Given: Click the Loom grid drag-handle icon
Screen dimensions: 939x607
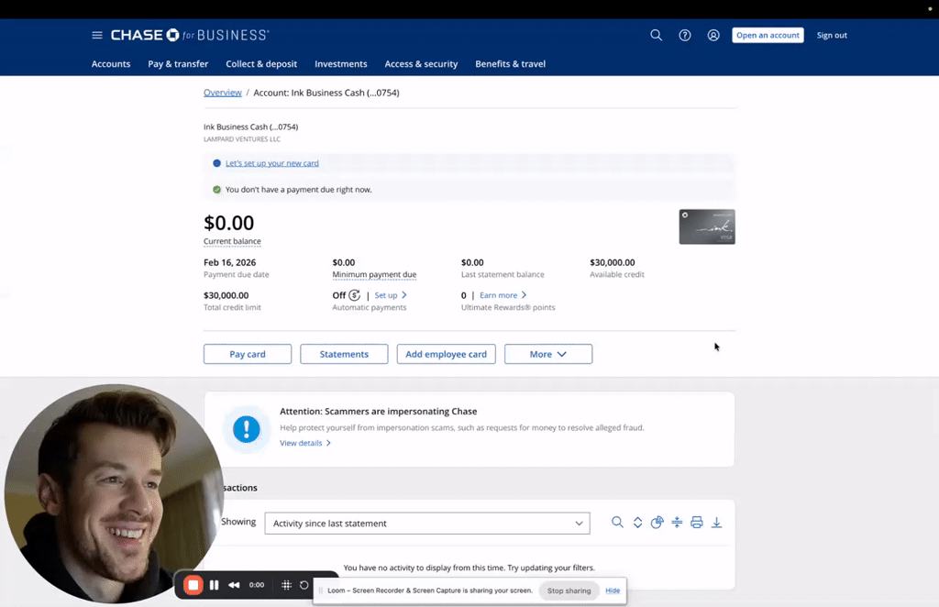Looking at the screenshot, I should point(286,585).
